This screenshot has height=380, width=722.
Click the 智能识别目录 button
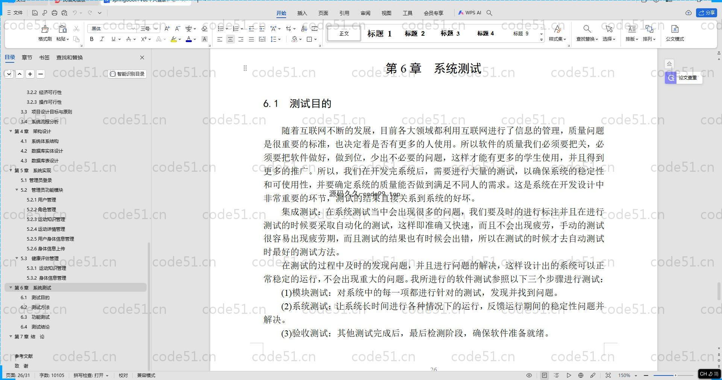[127, 74]
